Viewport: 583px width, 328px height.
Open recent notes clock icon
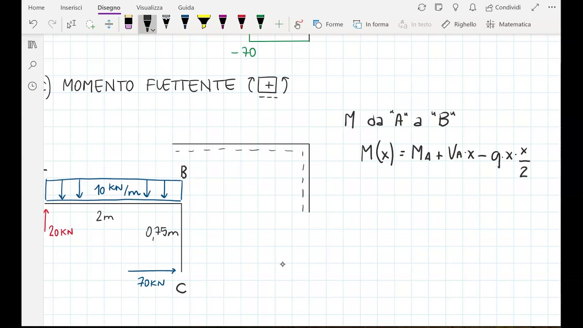point(32,86)
